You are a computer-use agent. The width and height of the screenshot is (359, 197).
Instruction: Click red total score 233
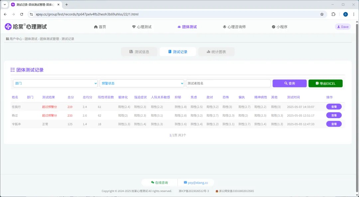tap(70, 116)
